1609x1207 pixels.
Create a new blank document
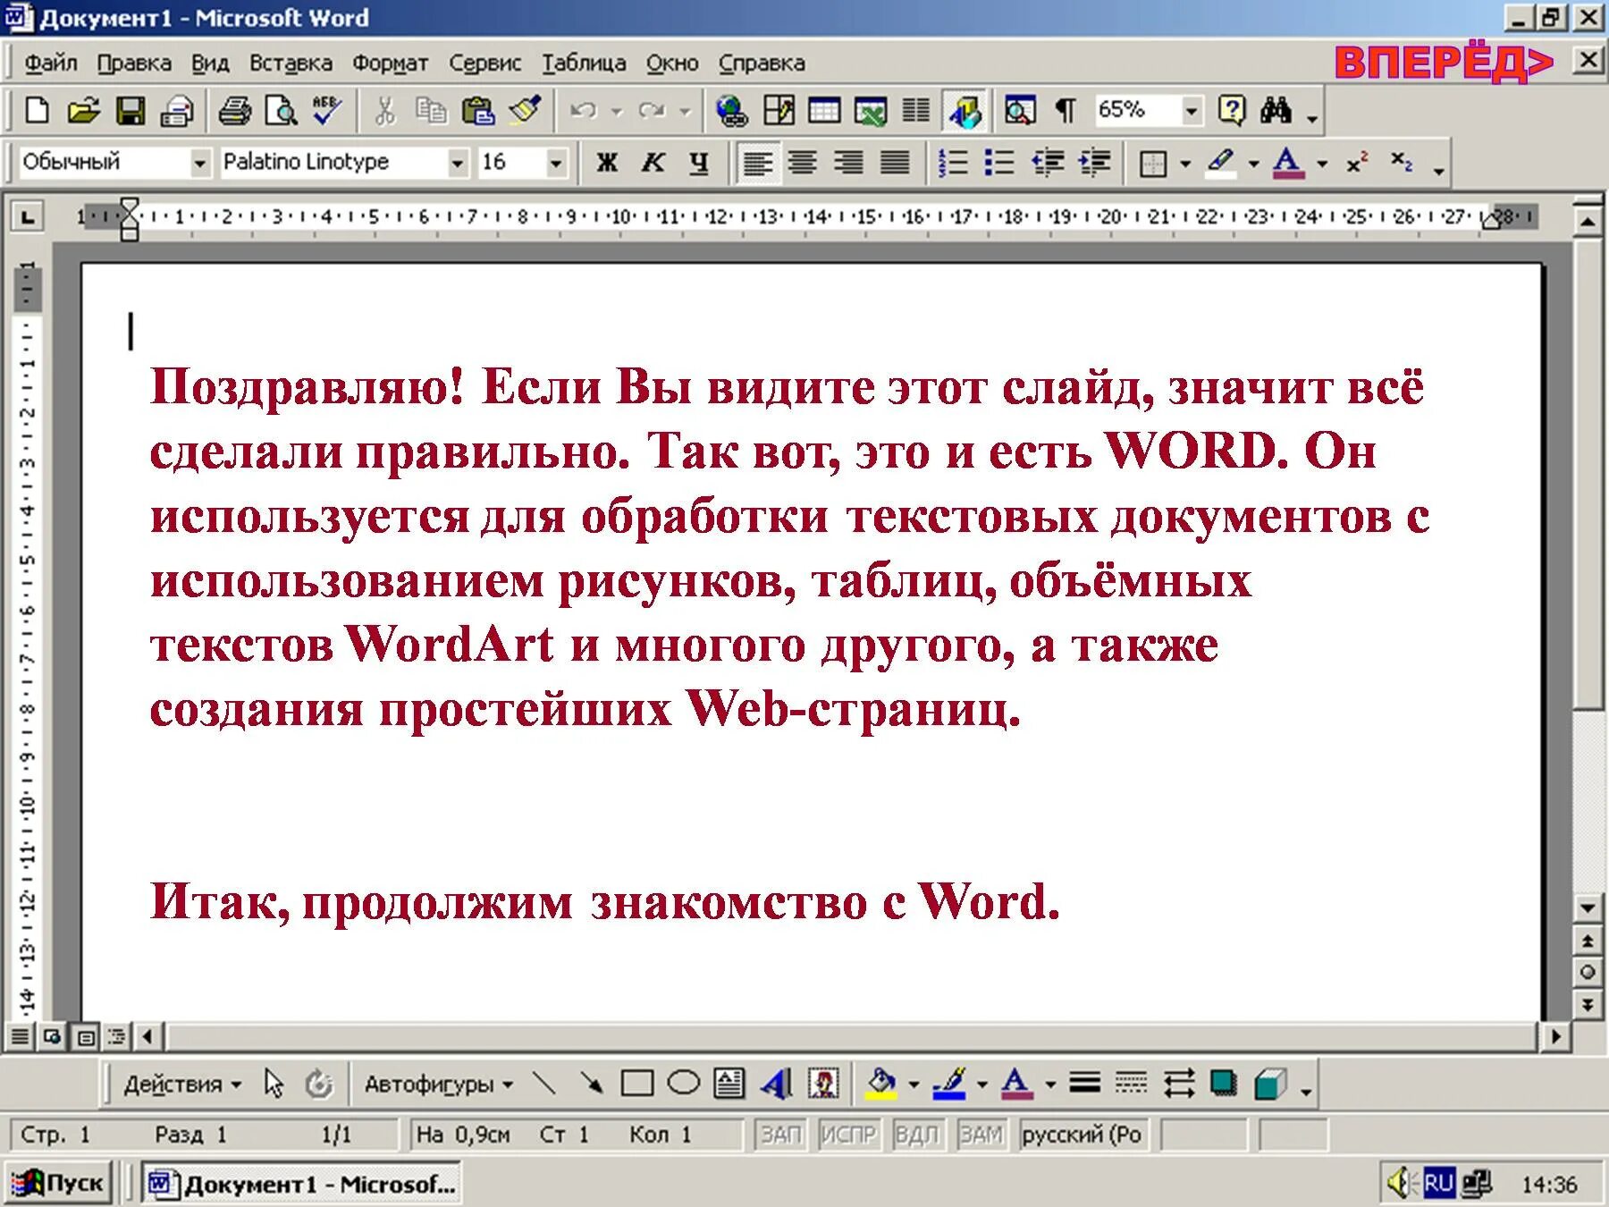point(37,111)
